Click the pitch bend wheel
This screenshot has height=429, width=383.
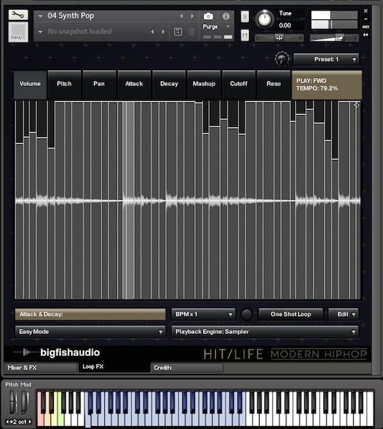point(13,401)
